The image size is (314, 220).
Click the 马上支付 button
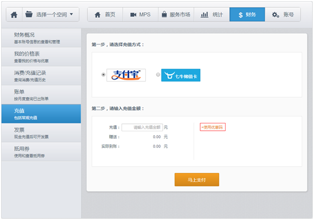[197, 180]
